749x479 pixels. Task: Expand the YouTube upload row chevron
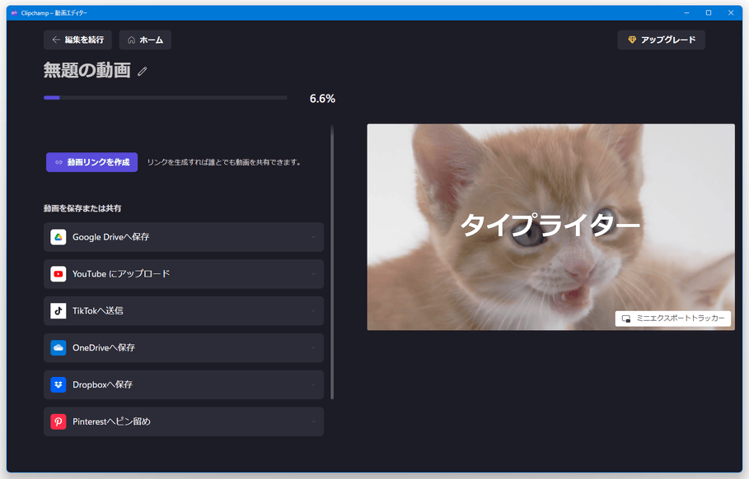click(x=313, y=274)
